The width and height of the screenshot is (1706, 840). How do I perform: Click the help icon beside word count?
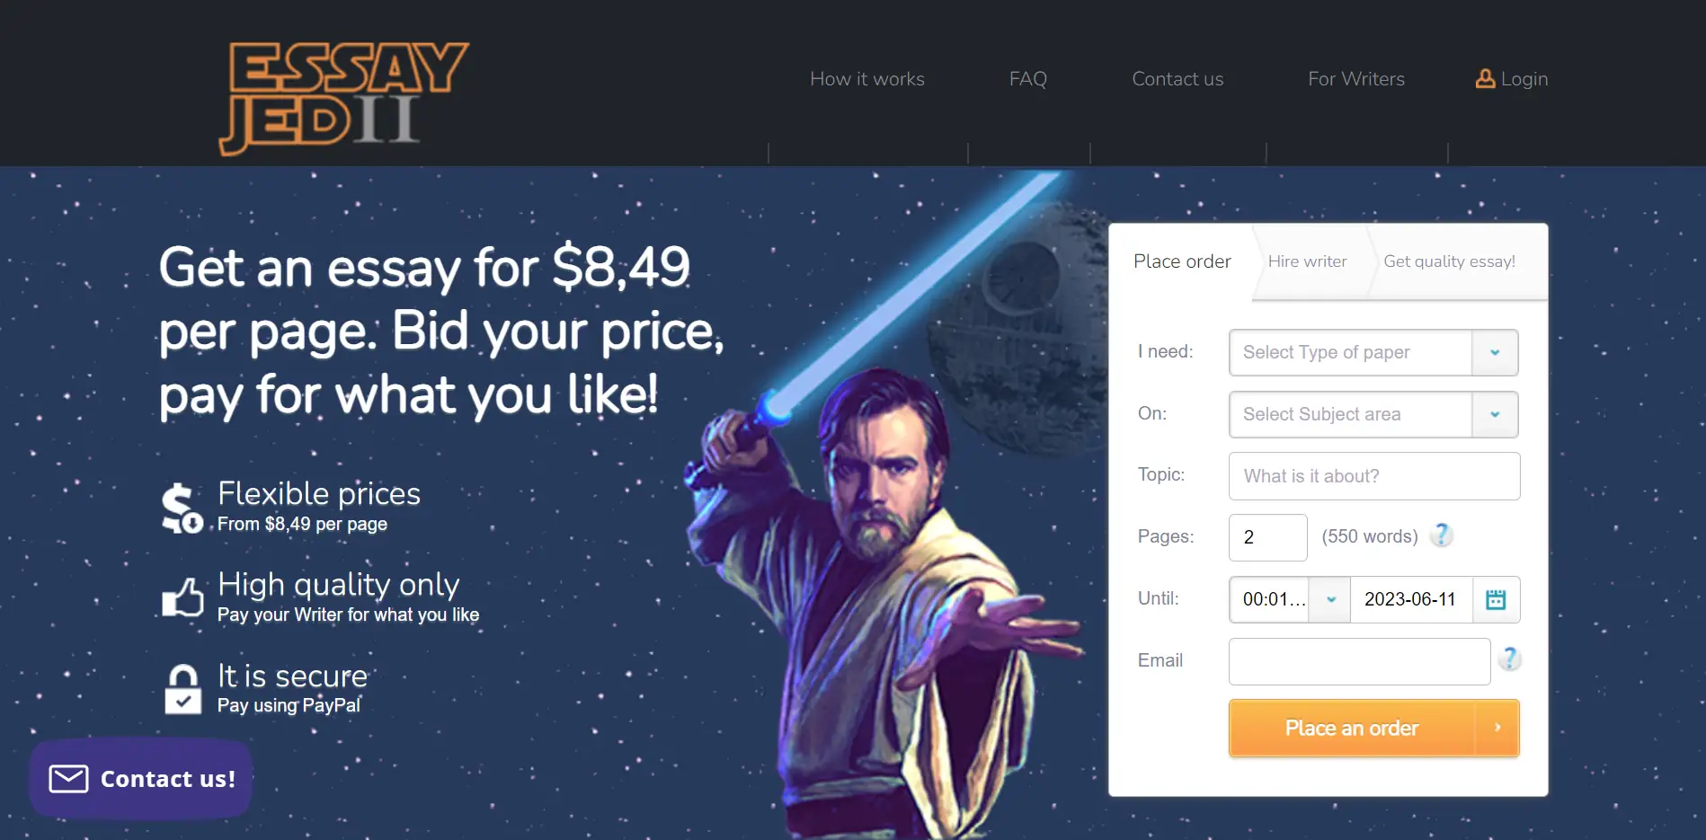[x=1442, y=535]
